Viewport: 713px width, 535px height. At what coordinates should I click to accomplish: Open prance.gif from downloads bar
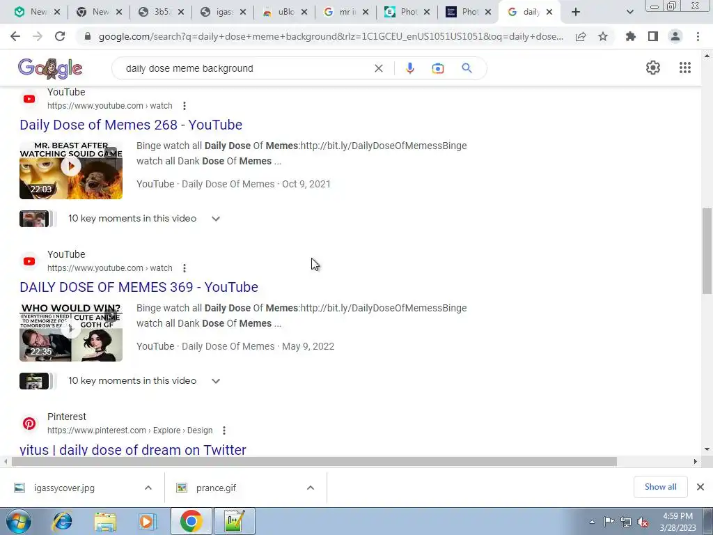pyautogui.click(x=216, y=488)
